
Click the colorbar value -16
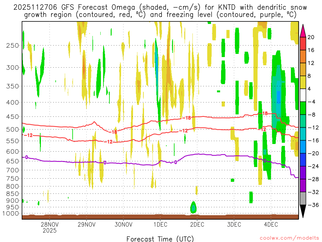[313, 141]
